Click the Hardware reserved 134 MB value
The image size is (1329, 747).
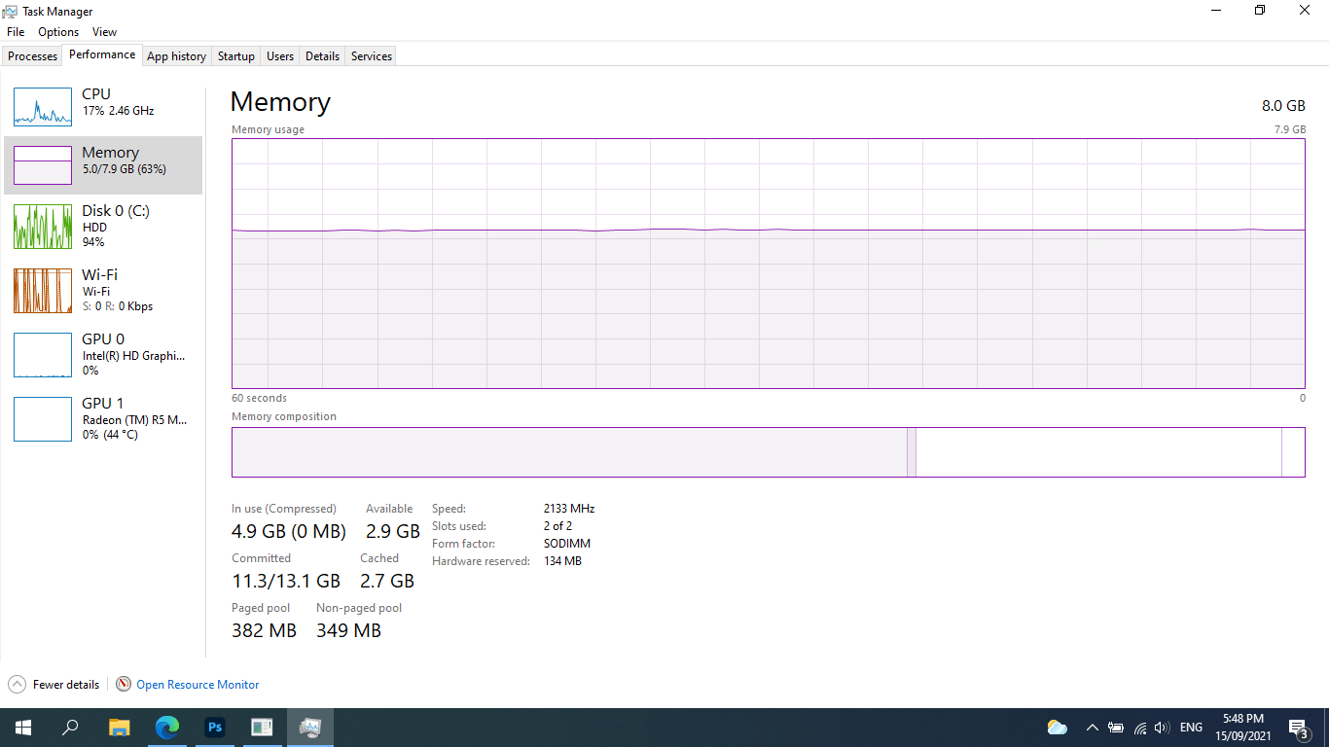(562, 561)
